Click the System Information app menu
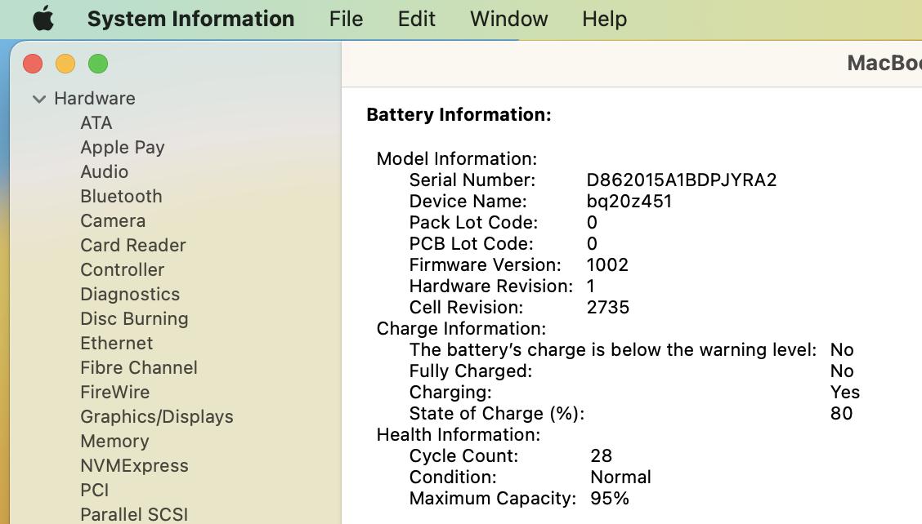This screenshot has width=922, height=524. tap(190, 19)
